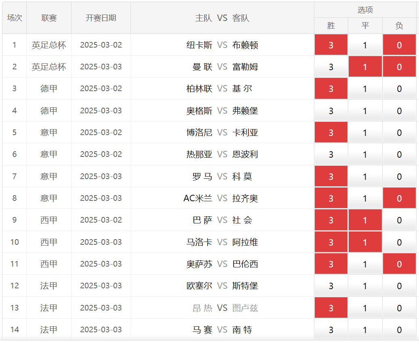Choose win option 3 for 欧塞尔 vs 斯特堡

click(331, 286)
